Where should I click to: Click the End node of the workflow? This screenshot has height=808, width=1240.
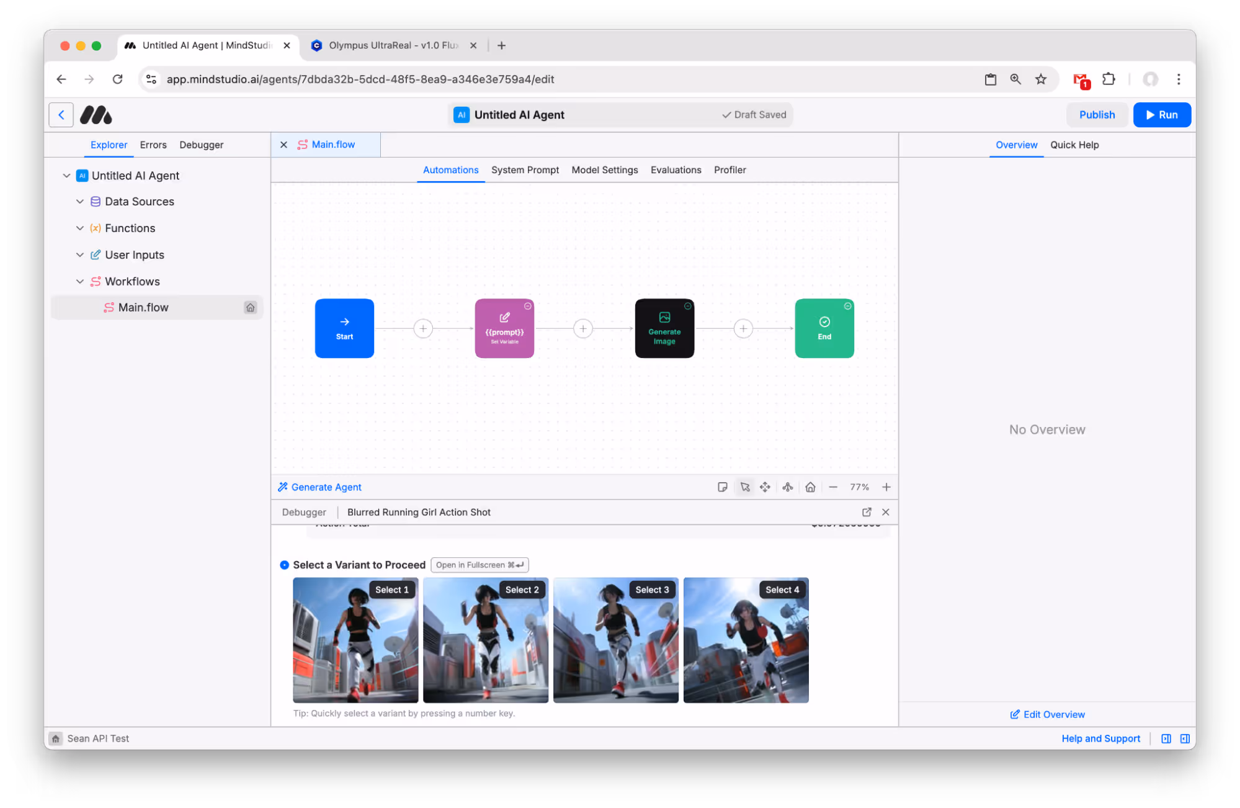(824, 328)
